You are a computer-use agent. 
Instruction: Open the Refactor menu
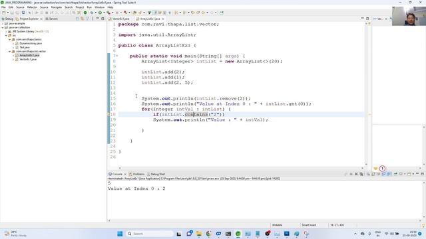click(32, 7)
